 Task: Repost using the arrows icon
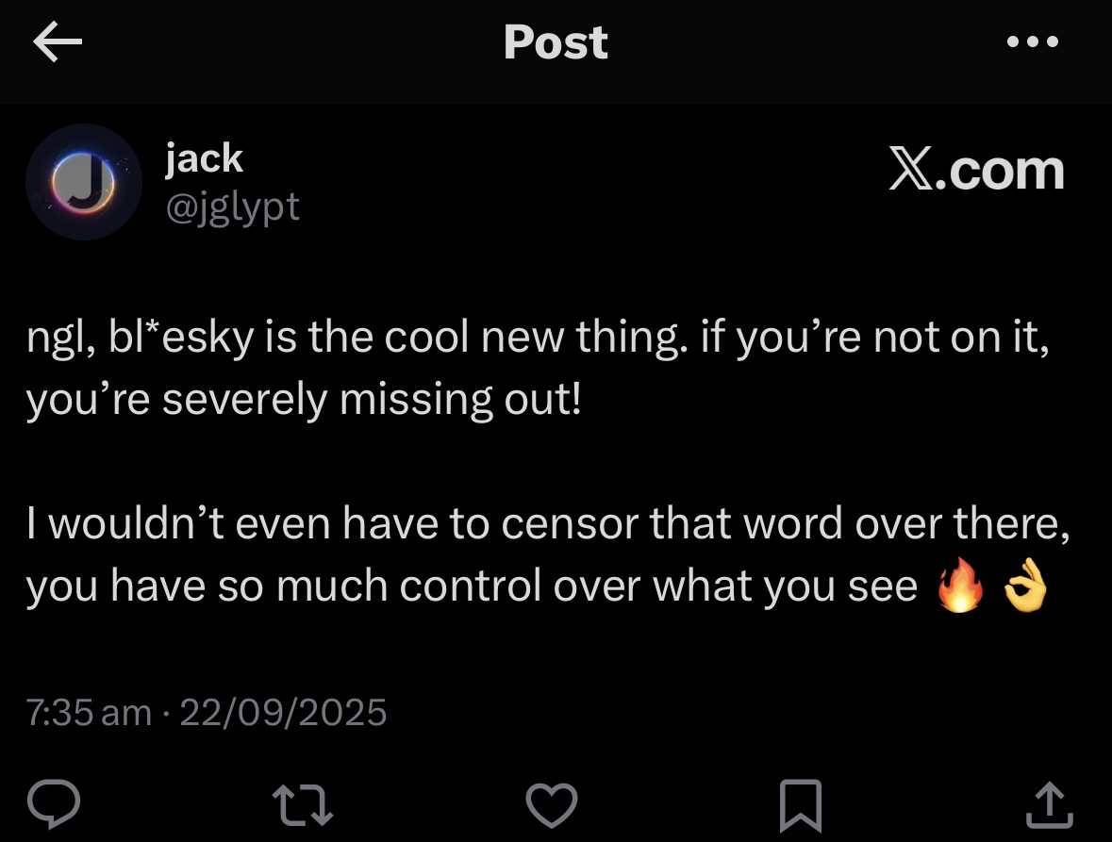pyautogui.click(x=304, y=806)
